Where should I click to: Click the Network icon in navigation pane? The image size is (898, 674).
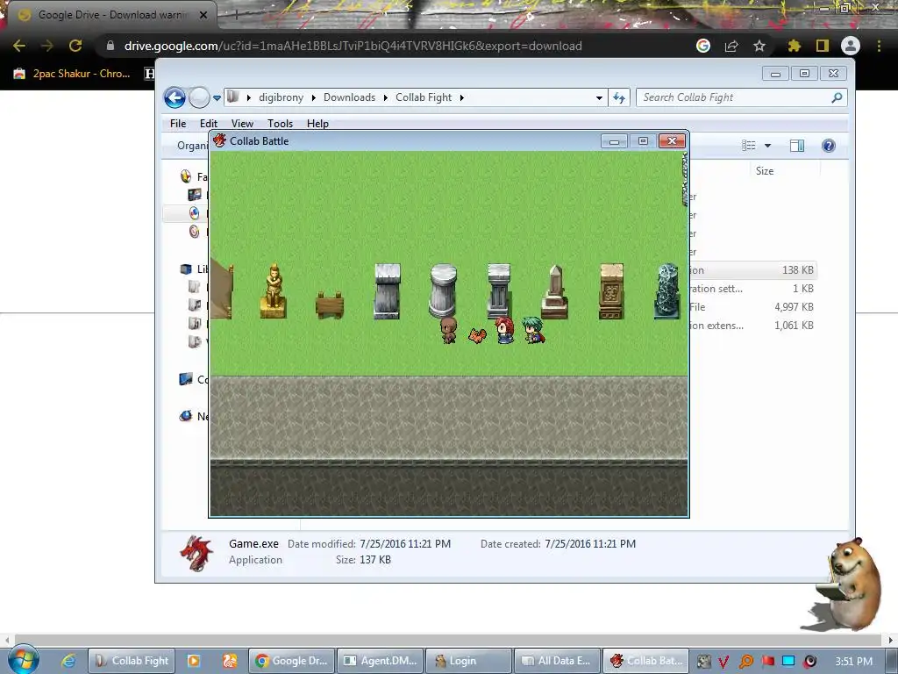tap(186, 416)
